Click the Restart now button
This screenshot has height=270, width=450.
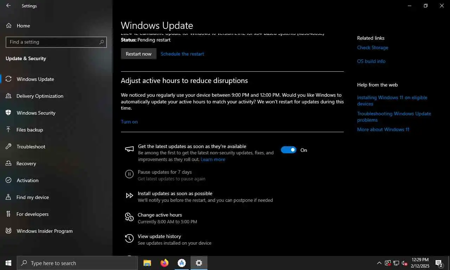coord(139,54)
